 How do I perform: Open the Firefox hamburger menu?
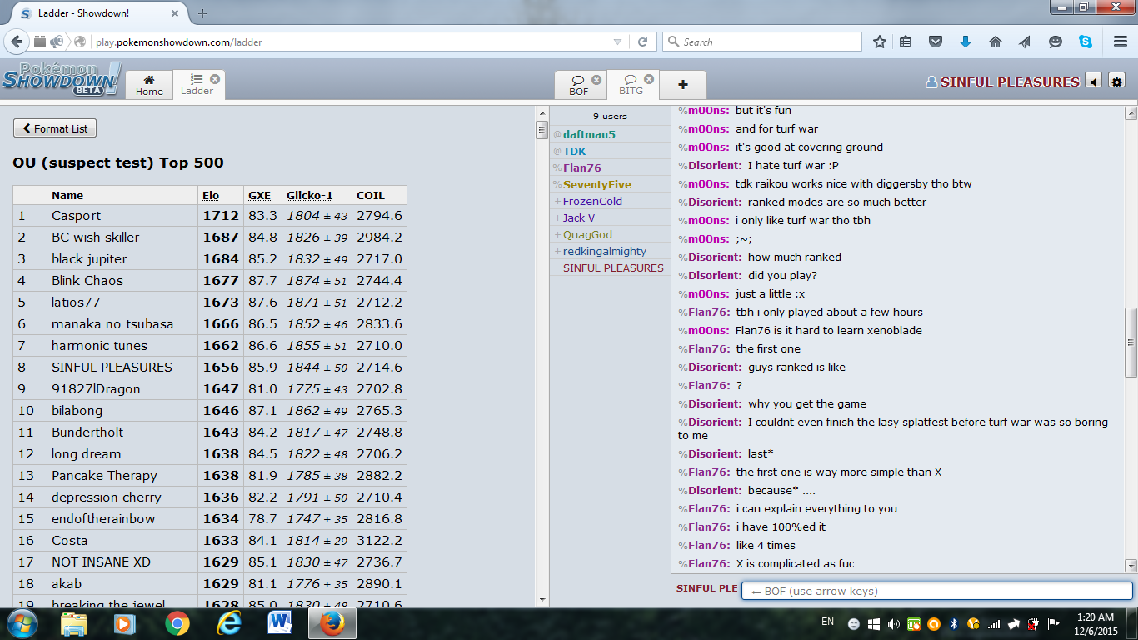point(1121,42)
